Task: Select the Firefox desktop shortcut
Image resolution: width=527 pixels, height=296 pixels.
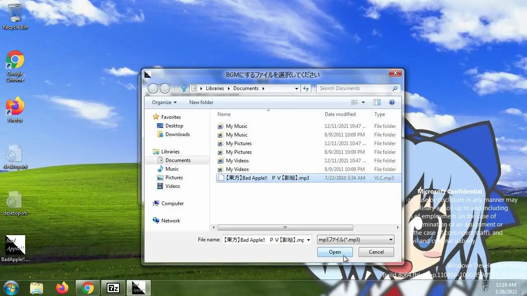Action: (15, 110)
